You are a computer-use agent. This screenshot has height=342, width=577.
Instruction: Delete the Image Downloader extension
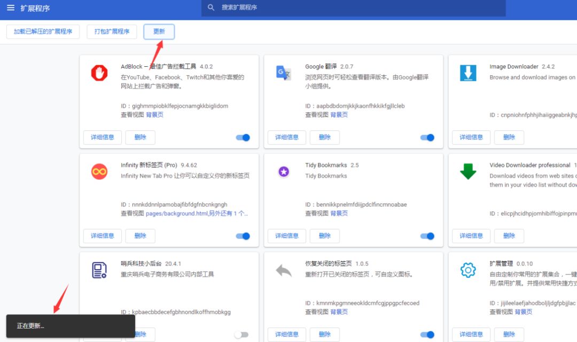point(509,137)
